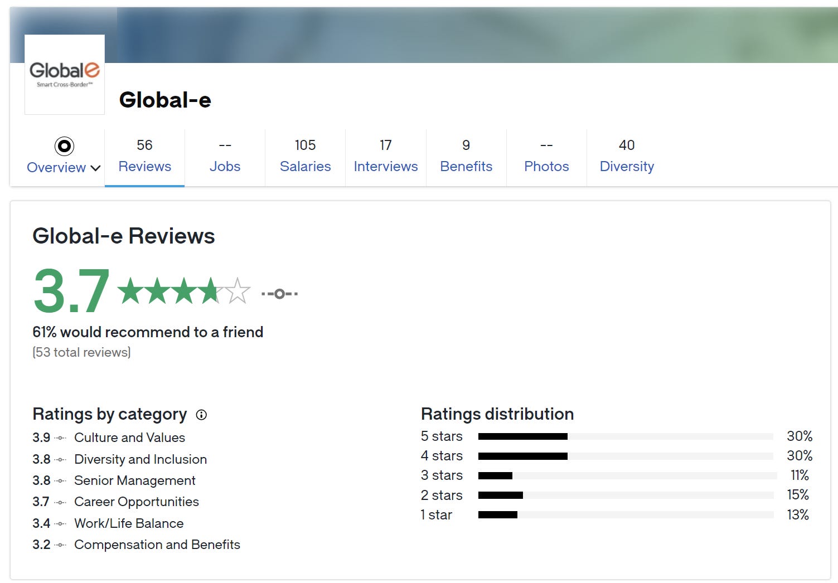838x583 pixels.
Task: Click trend icon next to Culture and Values
Action: pyautogui.click(x=60, y=438)
